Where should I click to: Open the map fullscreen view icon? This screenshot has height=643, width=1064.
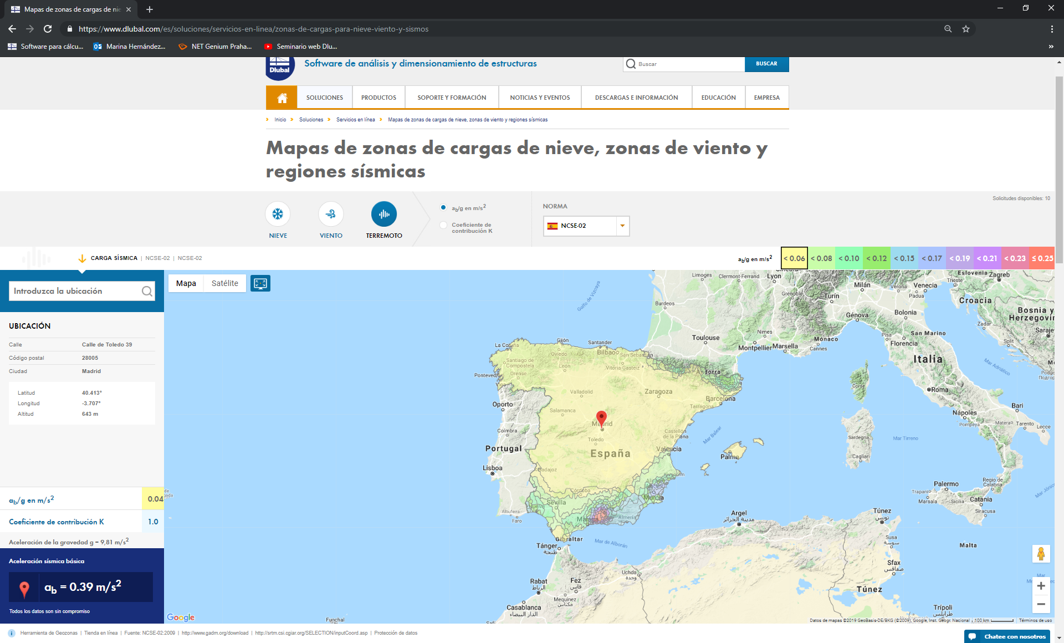260,283
